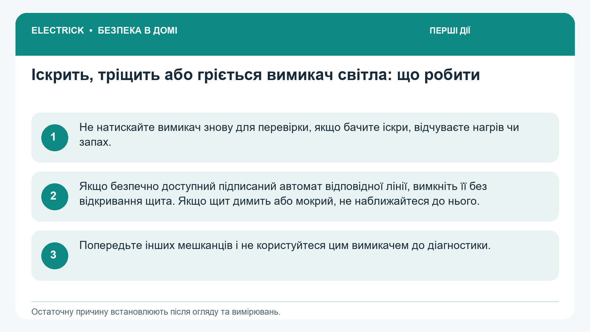Open the БЕЗПЕКА В ДОМІ section label
The height and width of the screenshot is (332, 590).
(x=138, y=31)
